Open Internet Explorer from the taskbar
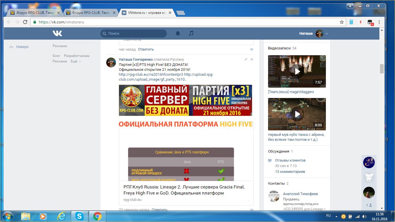The height and width of the screenshot is (222, 395). point(62,216)
